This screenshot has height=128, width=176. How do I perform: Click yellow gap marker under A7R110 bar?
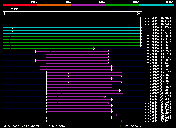coord(12,31)
